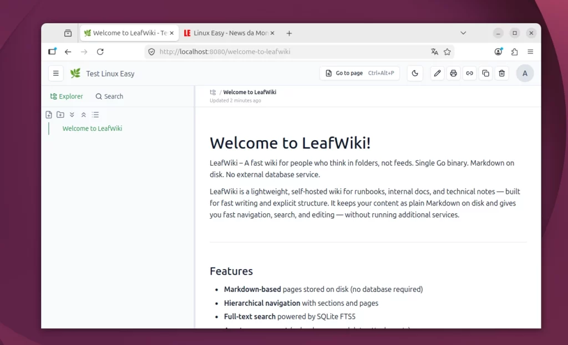Image resolution: width=568 pixels, height=345 pixels.
Task: Reload the current page
Action: (x=100, y=52)
